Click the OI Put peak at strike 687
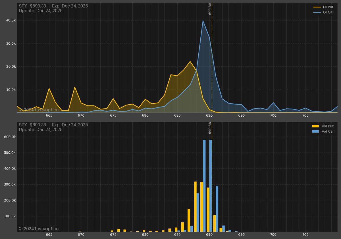341x239 pixels. [x=190, y=61]
